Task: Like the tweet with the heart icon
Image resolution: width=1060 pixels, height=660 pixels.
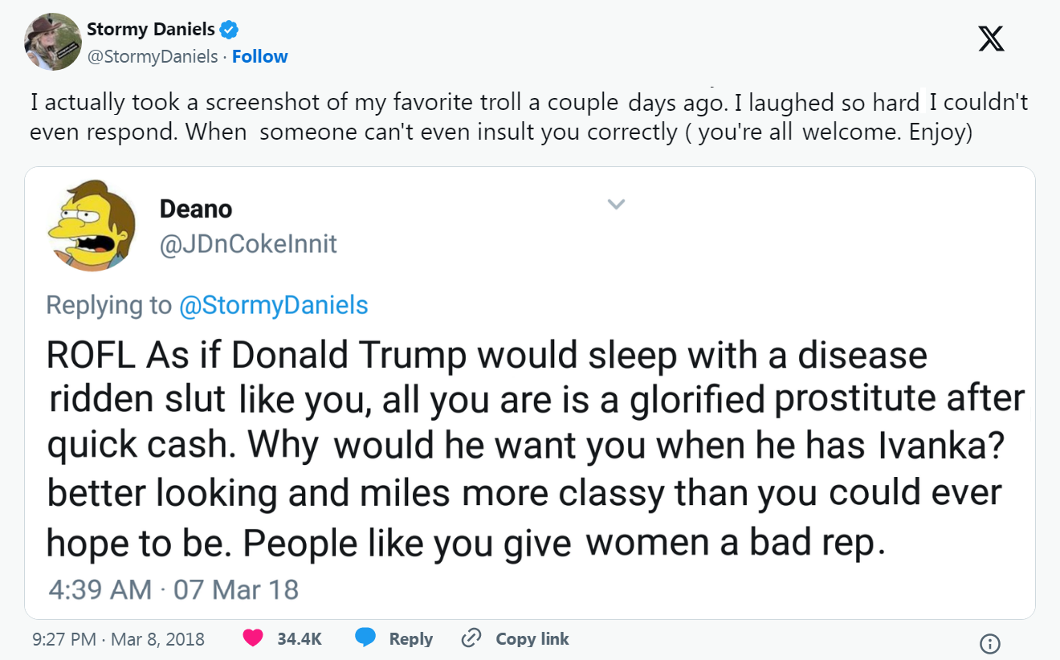Action: [253, 638]
